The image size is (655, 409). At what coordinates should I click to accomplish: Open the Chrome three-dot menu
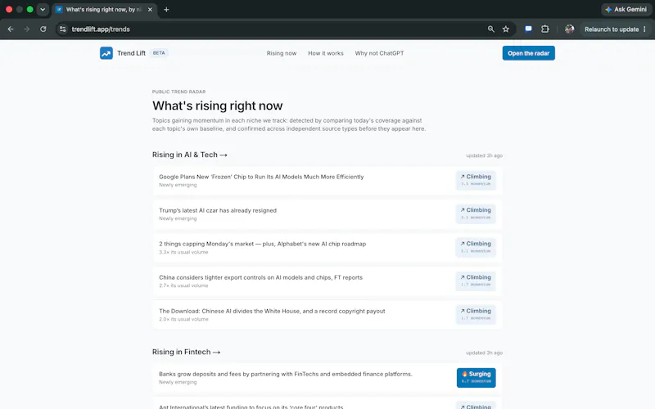(x=644, y=29)
